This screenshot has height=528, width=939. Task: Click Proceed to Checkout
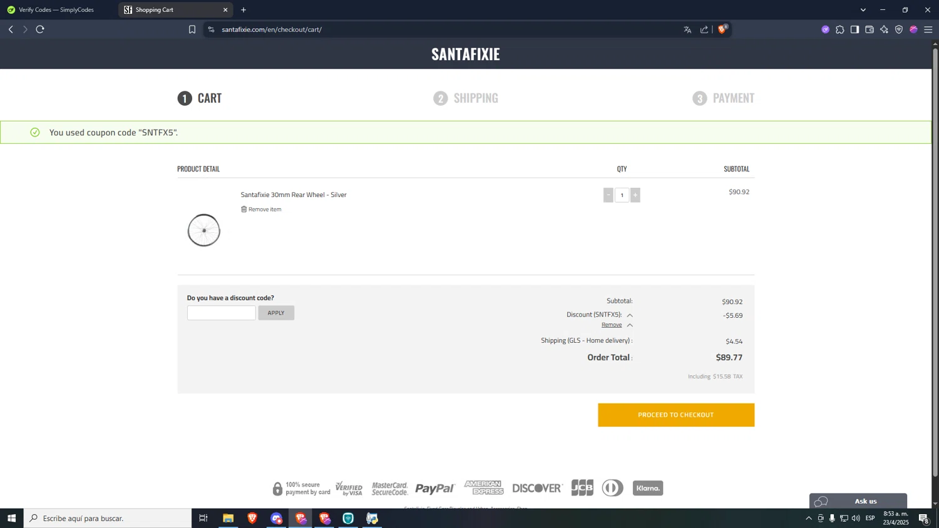point(676,415)
